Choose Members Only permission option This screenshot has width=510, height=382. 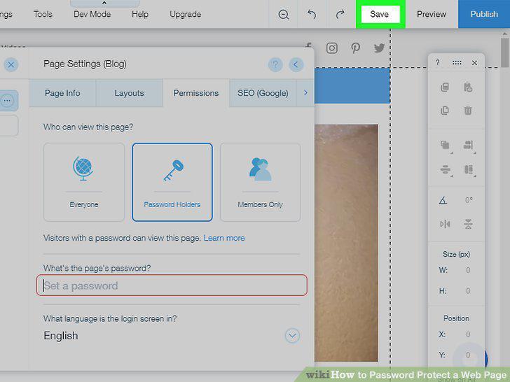pos(260,182)
